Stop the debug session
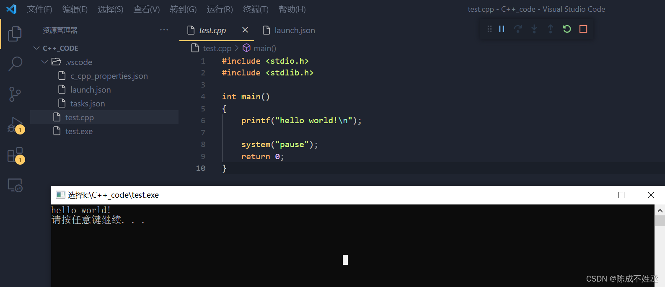 (583, 29)
